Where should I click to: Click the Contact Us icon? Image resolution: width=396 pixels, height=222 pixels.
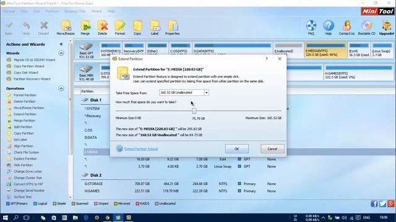tap(346, 28)
